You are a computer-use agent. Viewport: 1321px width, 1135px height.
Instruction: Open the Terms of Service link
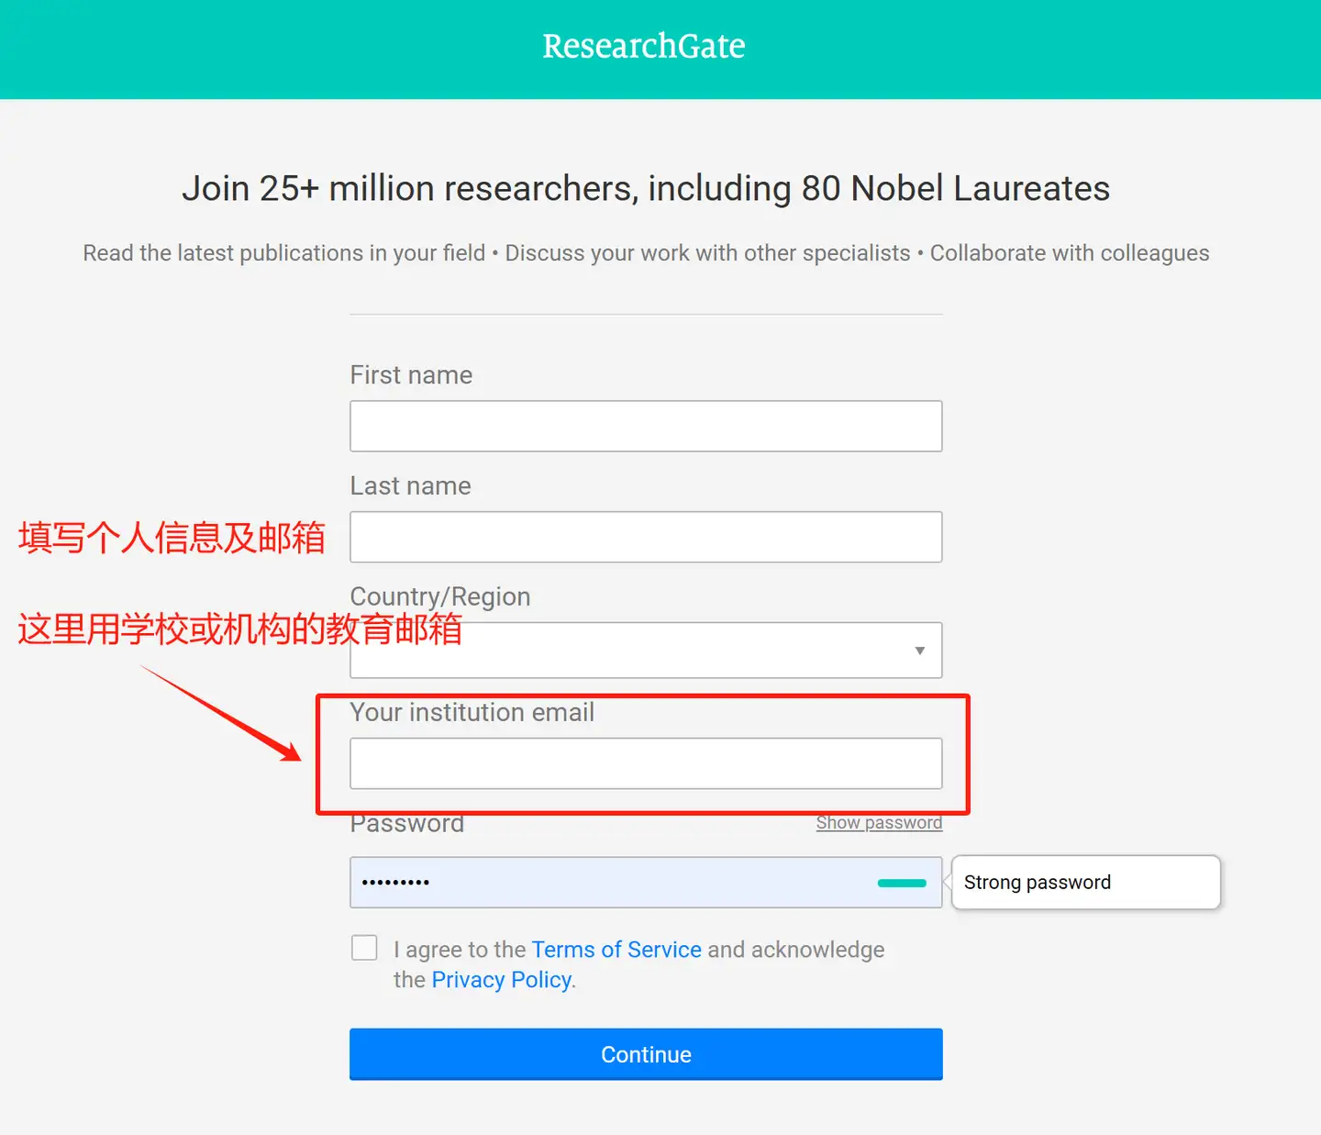[x=616, y=950]
